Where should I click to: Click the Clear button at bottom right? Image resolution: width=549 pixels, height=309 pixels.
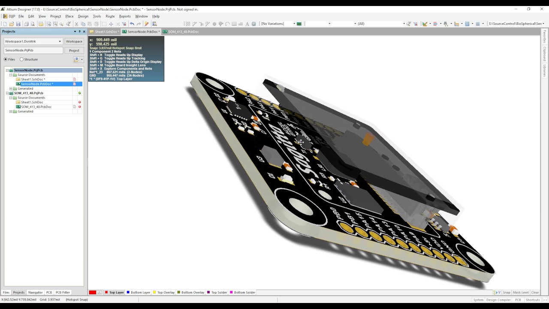[x=535, y=292]
